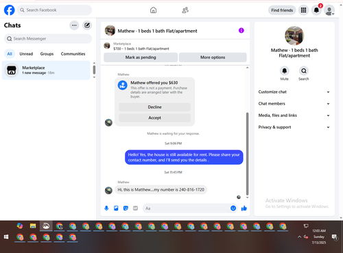
Task: Click the More options button
Action: coord(213,57)
